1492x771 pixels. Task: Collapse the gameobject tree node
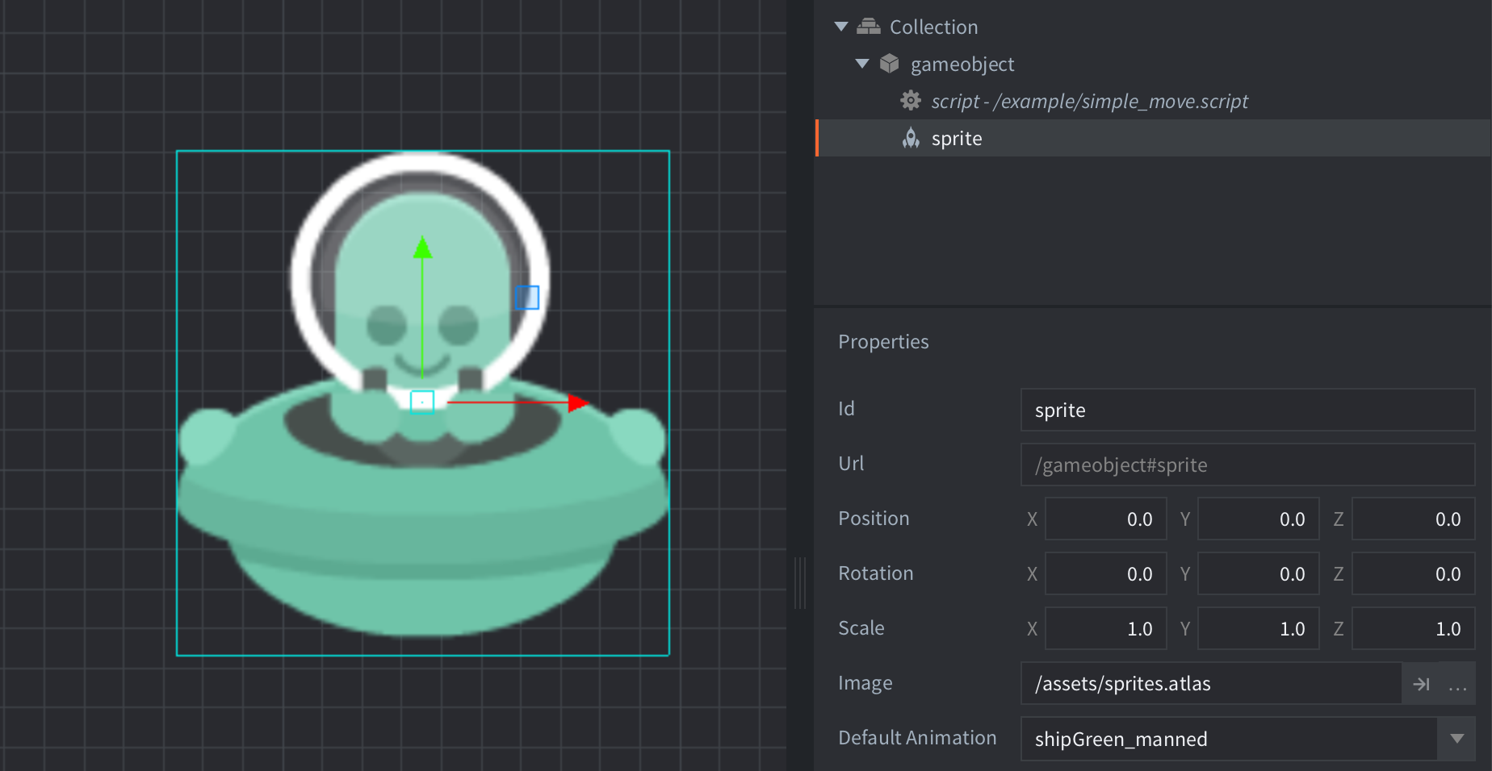[x=862, y=64]
